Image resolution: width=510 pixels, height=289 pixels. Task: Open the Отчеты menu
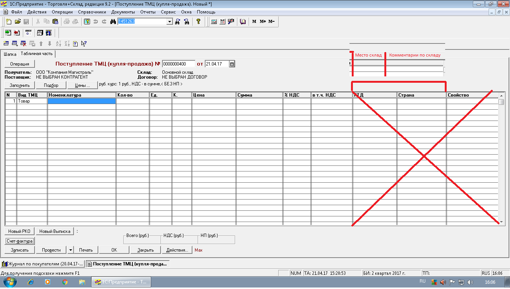(148, 12)
